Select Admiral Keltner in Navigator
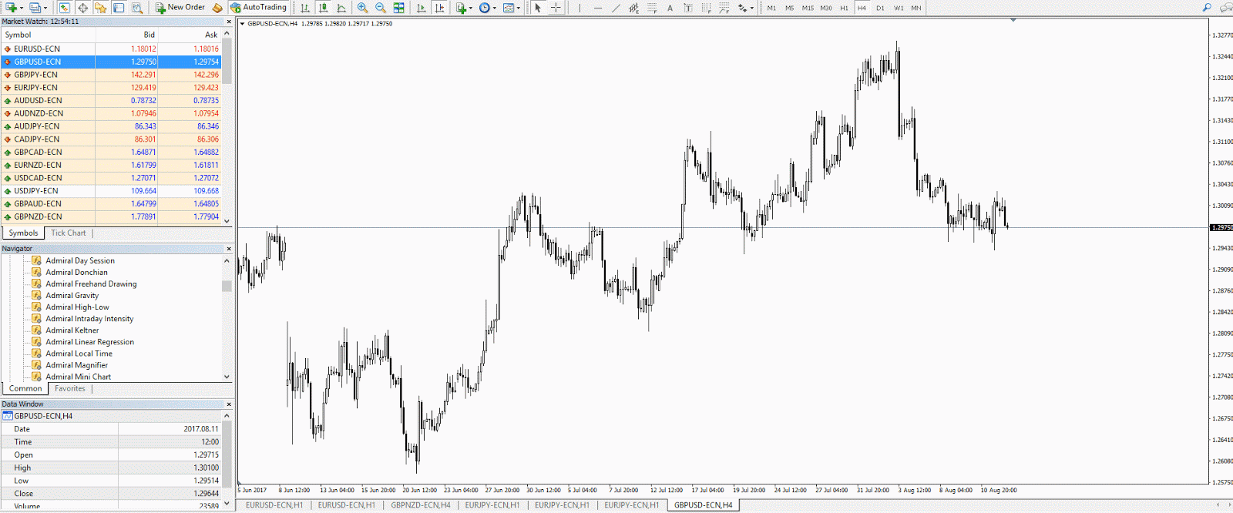Screen dimensions: 1233x513 pos(72,330)
